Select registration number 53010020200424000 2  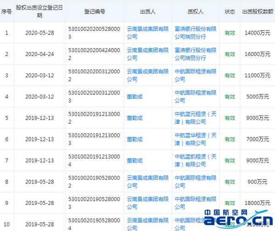click(94, 54)
